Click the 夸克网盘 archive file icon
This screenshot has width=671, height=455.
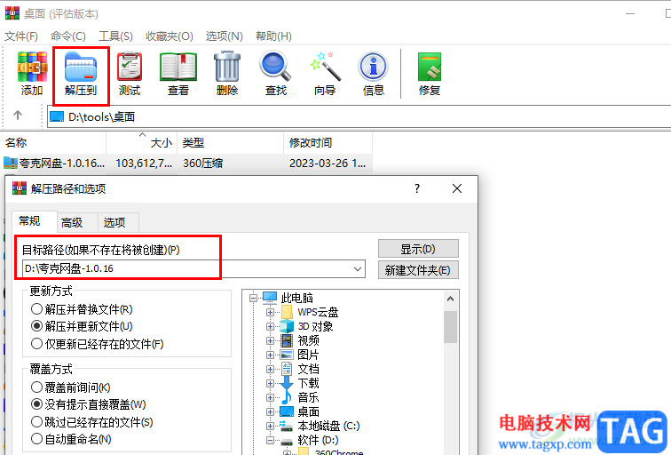(x=11, y=163)
